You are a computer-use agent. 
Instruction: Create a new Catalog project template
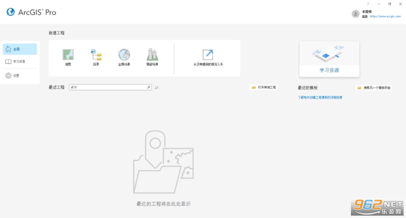coord(96,58)
